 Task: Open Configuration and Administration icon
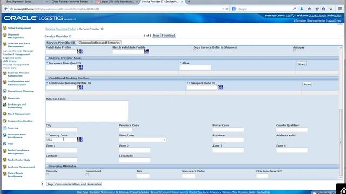5,82
